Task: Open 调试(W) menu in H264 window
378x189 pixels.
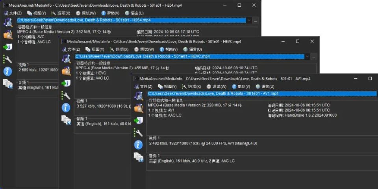Action: 86,13
